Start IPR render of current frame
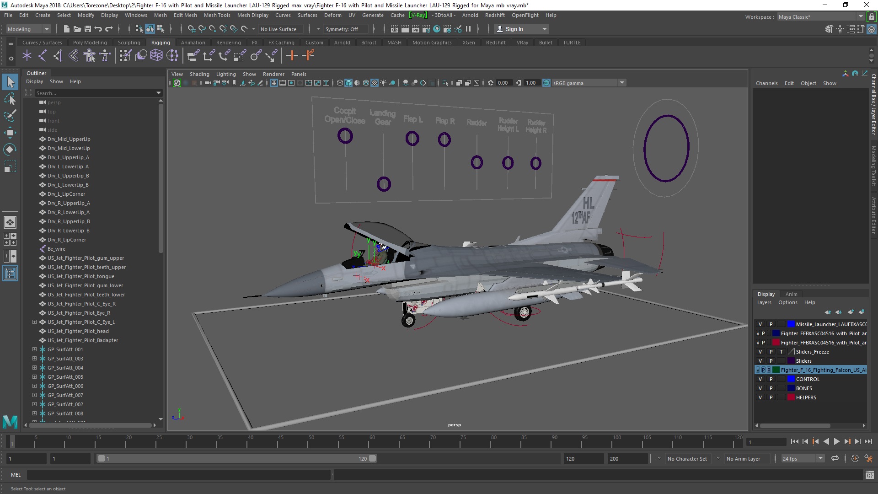878x494 pixels. tap(415, 29)
